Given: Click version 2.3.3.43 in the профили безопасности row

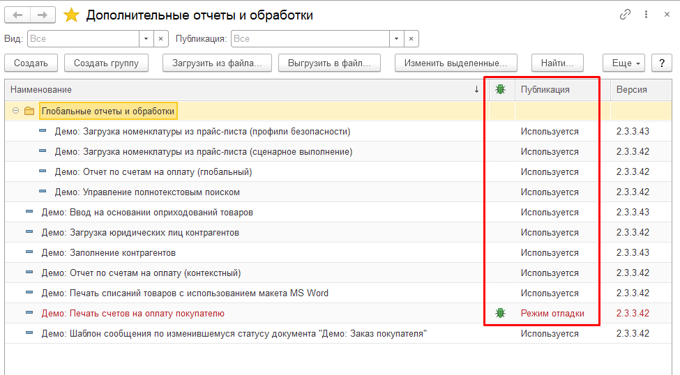Looking at the screenshot, I should pyautogui.click(x=633, y=131).
